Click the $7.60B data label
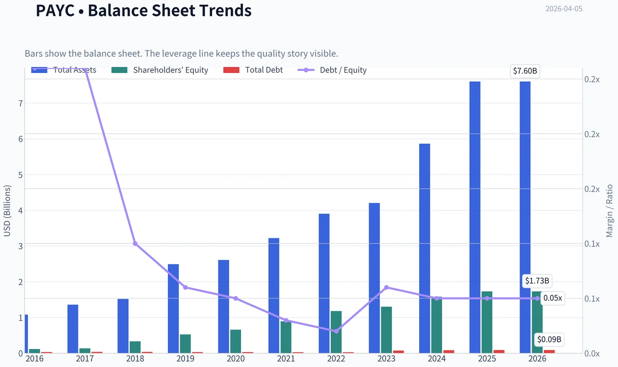 (525, 72)
